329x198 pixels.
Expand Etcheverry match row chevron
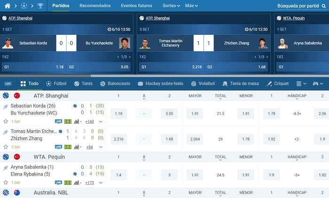tap(101, 147)
